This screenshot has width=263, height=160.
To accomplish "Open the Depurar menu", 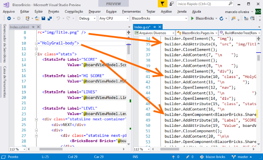I will 95,11.
